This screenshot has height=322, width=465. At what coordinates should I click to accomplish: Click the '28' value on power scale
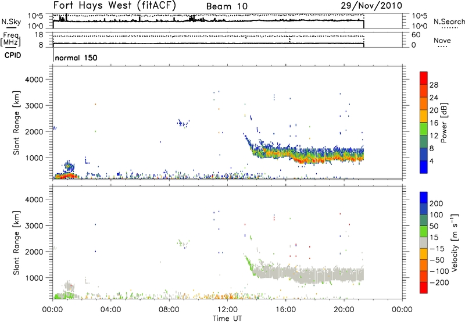tap(434, 85)
